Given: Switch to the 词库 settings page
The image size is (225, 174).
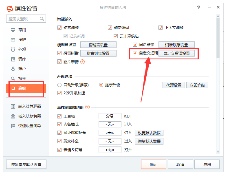Looking at the screenshot, I should click(26, 59).
